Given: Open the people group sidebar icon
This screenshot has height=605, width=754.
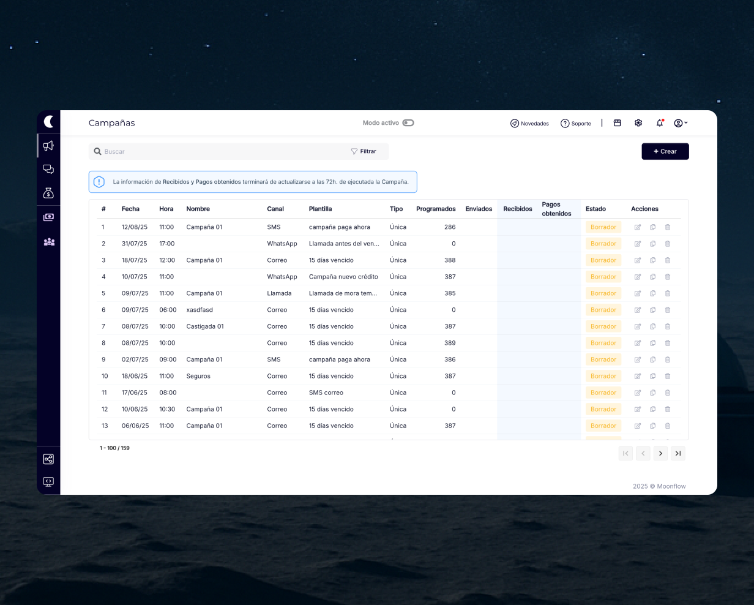Looking at the screenshot, I should [48, 242].
